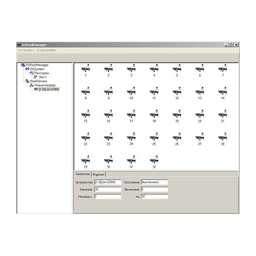Select pool table icon number 6
Screen dimensions: 256x256
tap(200, 68)
